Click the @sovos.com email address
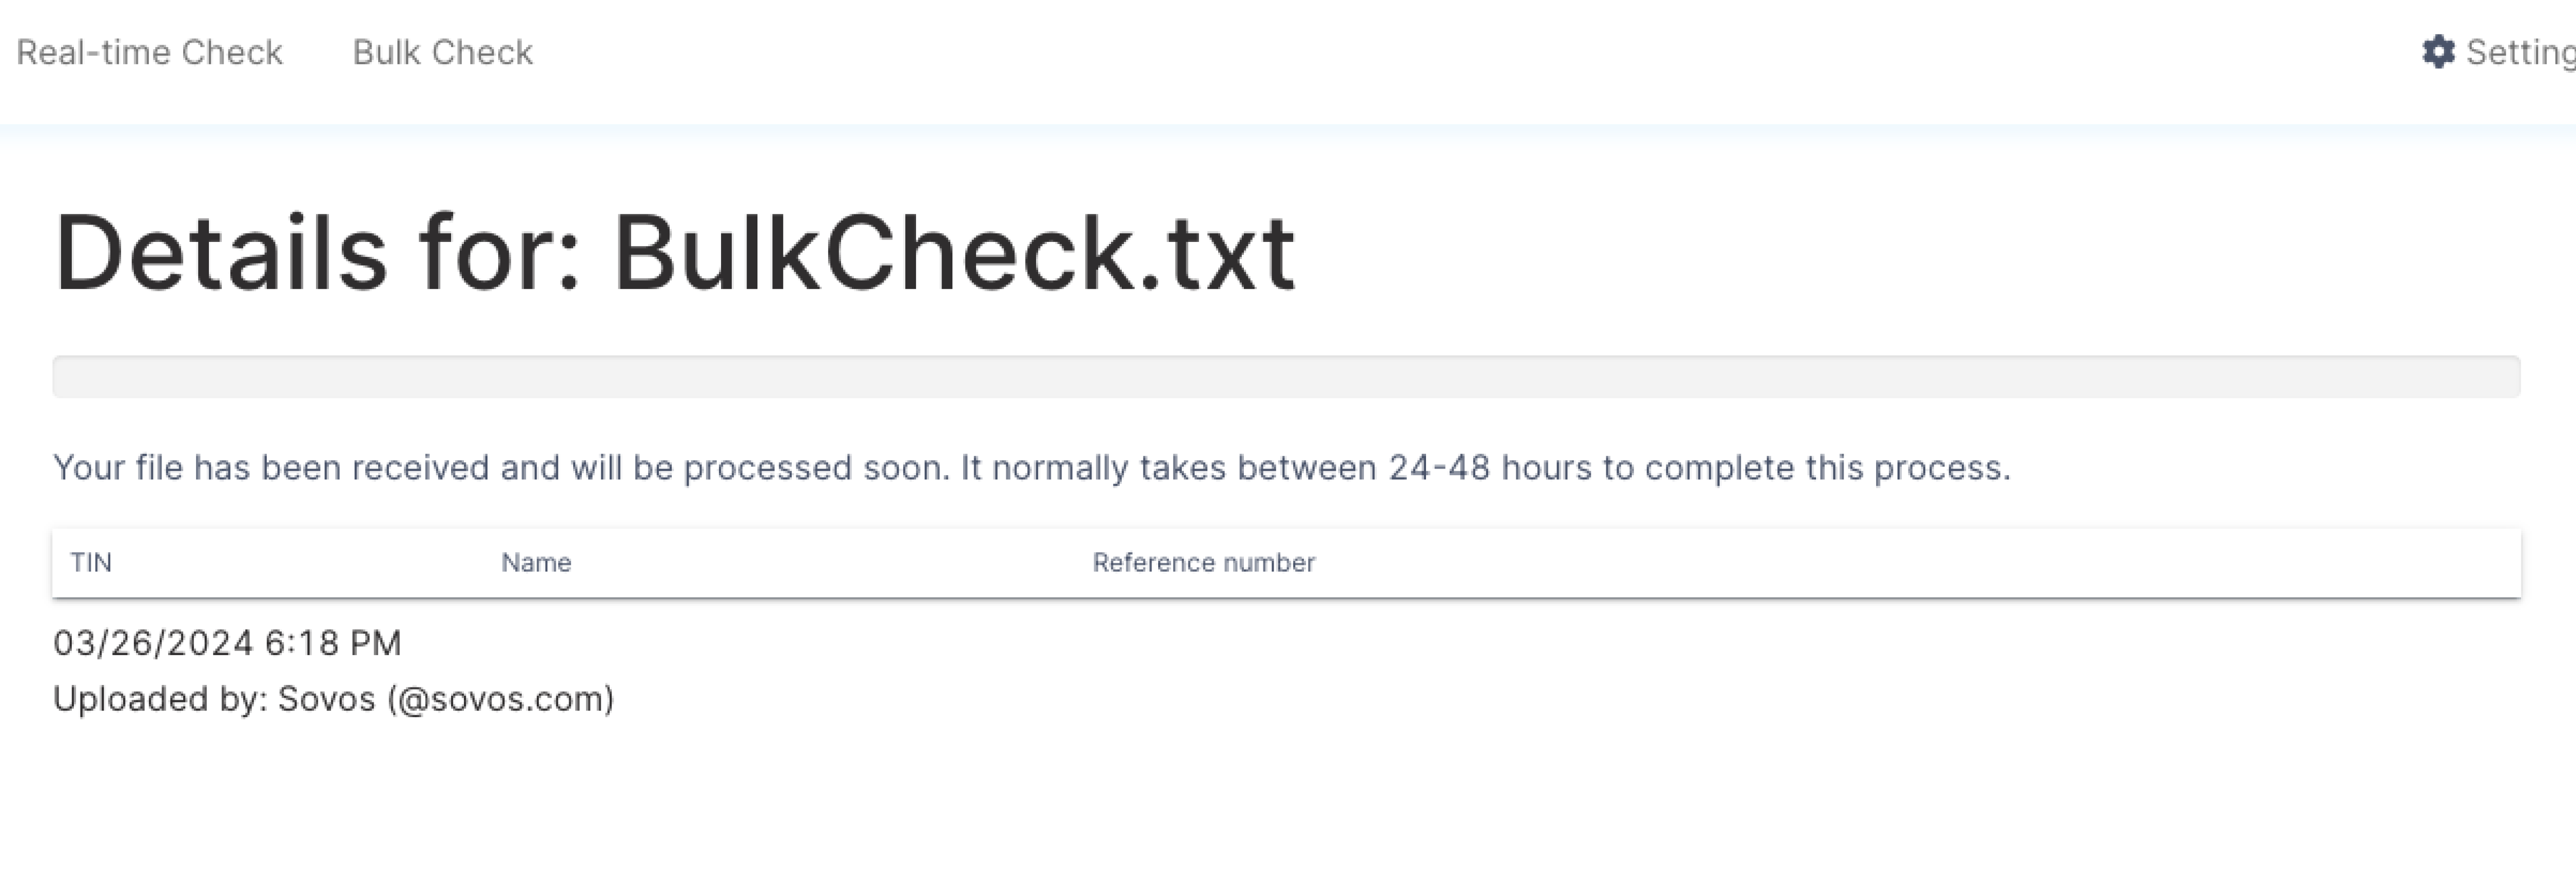 tap(501, 698)
